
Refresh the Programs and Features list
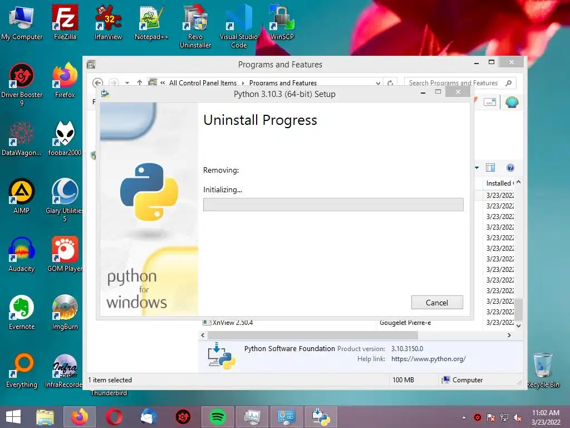click(x=390, y=83)
